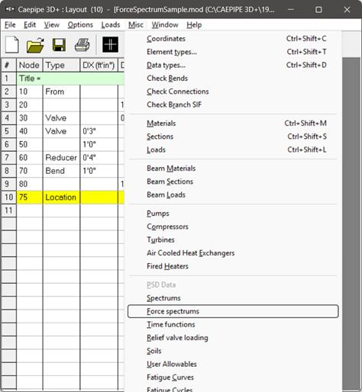Click the New document toolbar icon
This screenshot has width=362, height=392.
pyautogui.click(x=11, y=45)
